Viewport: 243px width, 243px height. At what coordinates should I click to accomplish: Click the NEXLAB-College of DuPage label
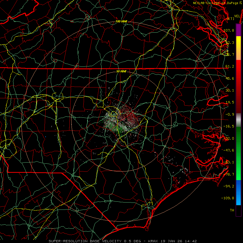tap(216, 3)
